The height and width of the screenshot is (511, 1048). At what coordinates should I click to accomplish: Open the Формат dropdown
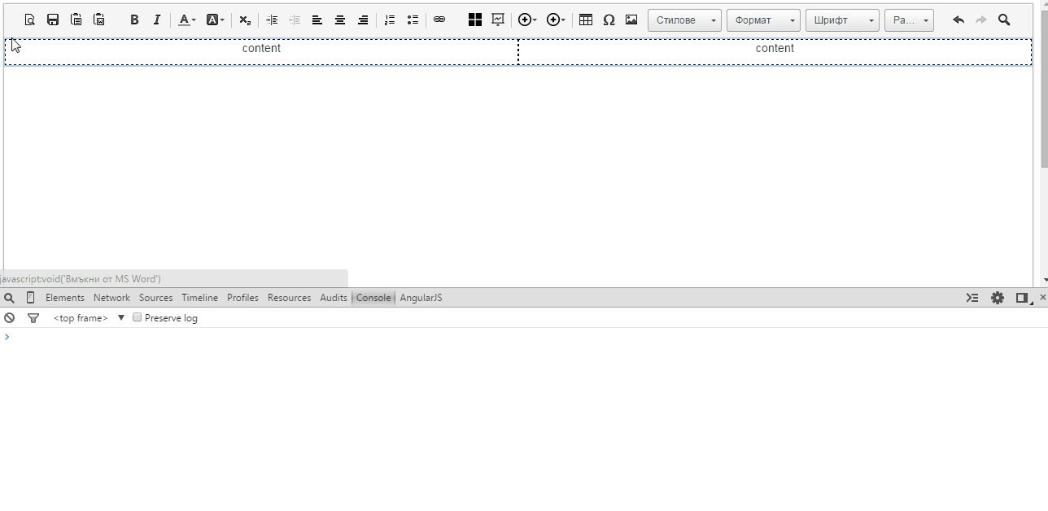point(762,20)
